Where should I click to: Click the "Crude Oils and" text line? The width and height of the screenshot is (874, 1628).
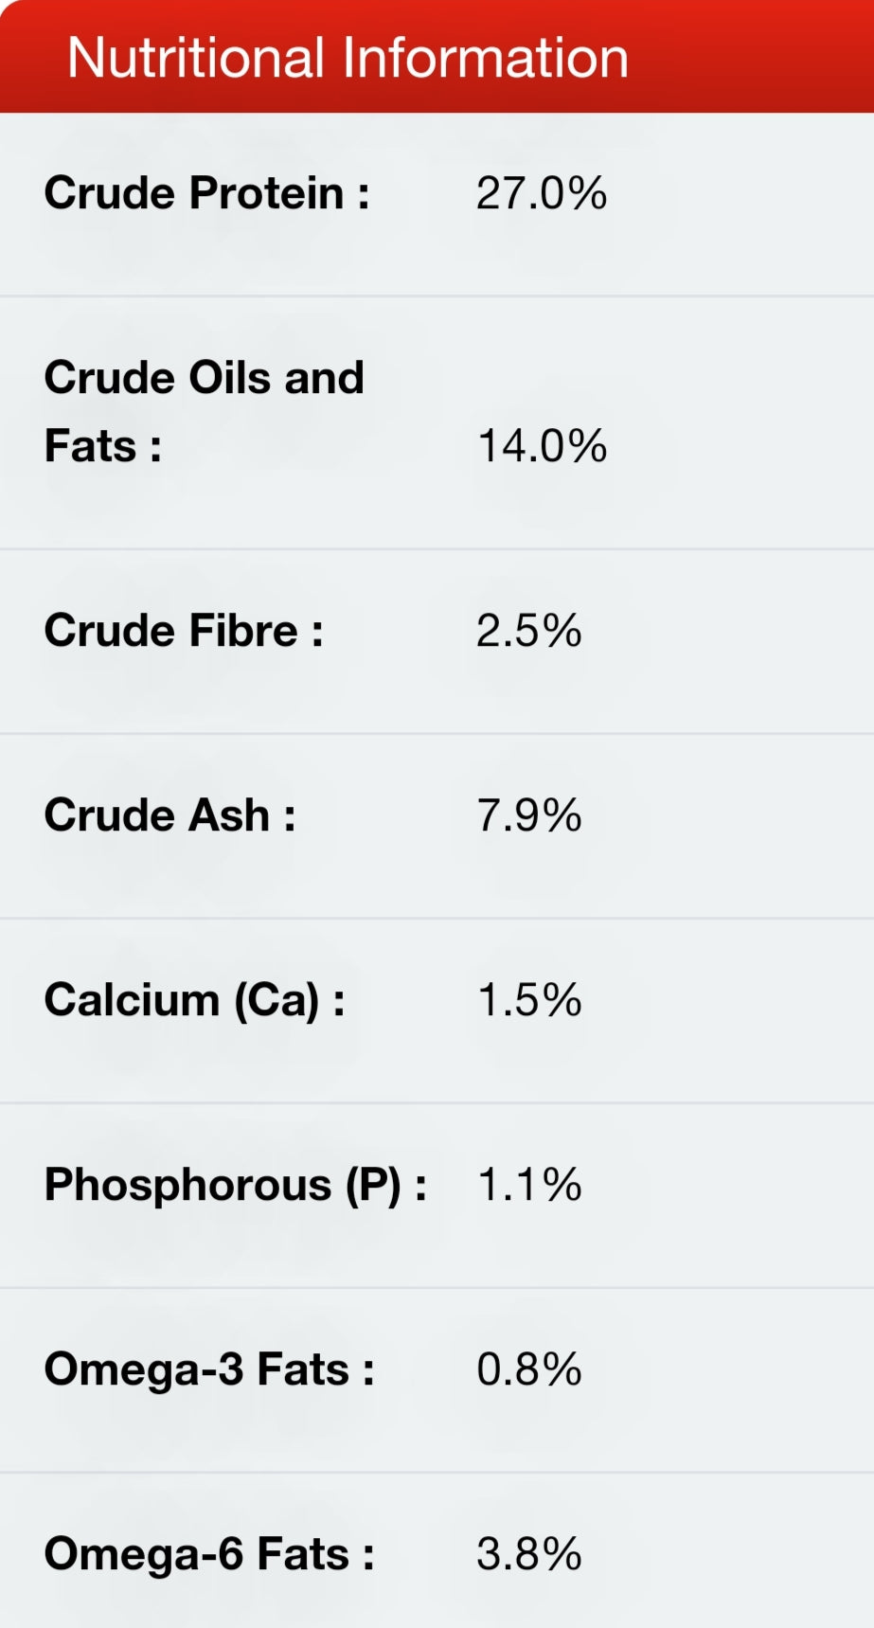[204, 377]
